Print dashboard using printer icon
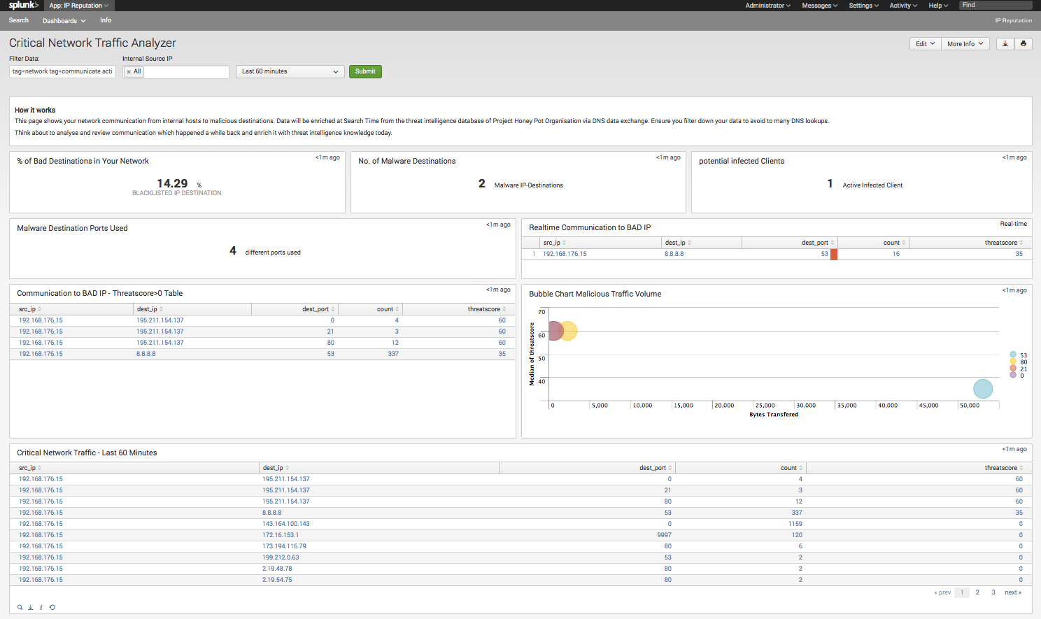The image size is (1041, 619). click(1024, 44)
